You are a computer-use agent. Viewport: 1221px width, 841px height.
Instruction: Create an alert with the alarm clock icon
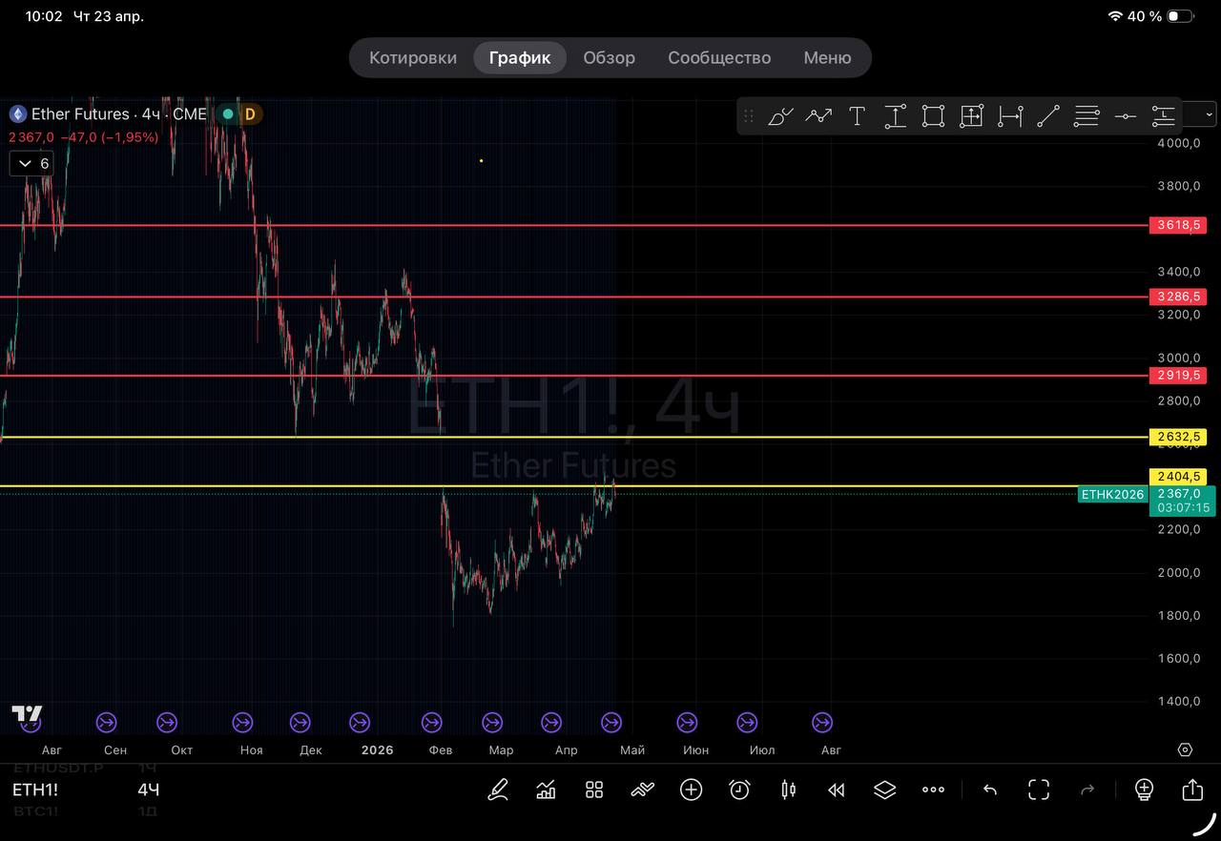[x=739, y=790]
